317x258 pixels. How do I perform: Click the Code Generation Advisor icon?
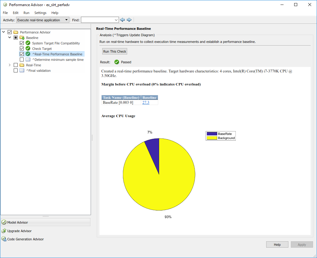(x=4, y=239)
